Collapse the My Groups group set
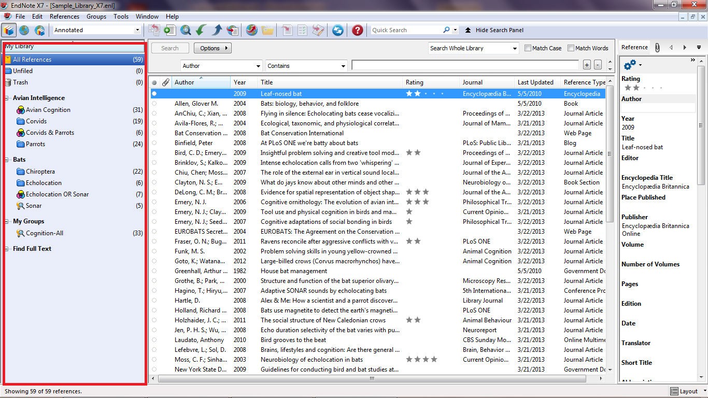Screen dimensions: 708x398 pyautogui.click(x=7, y=221)
